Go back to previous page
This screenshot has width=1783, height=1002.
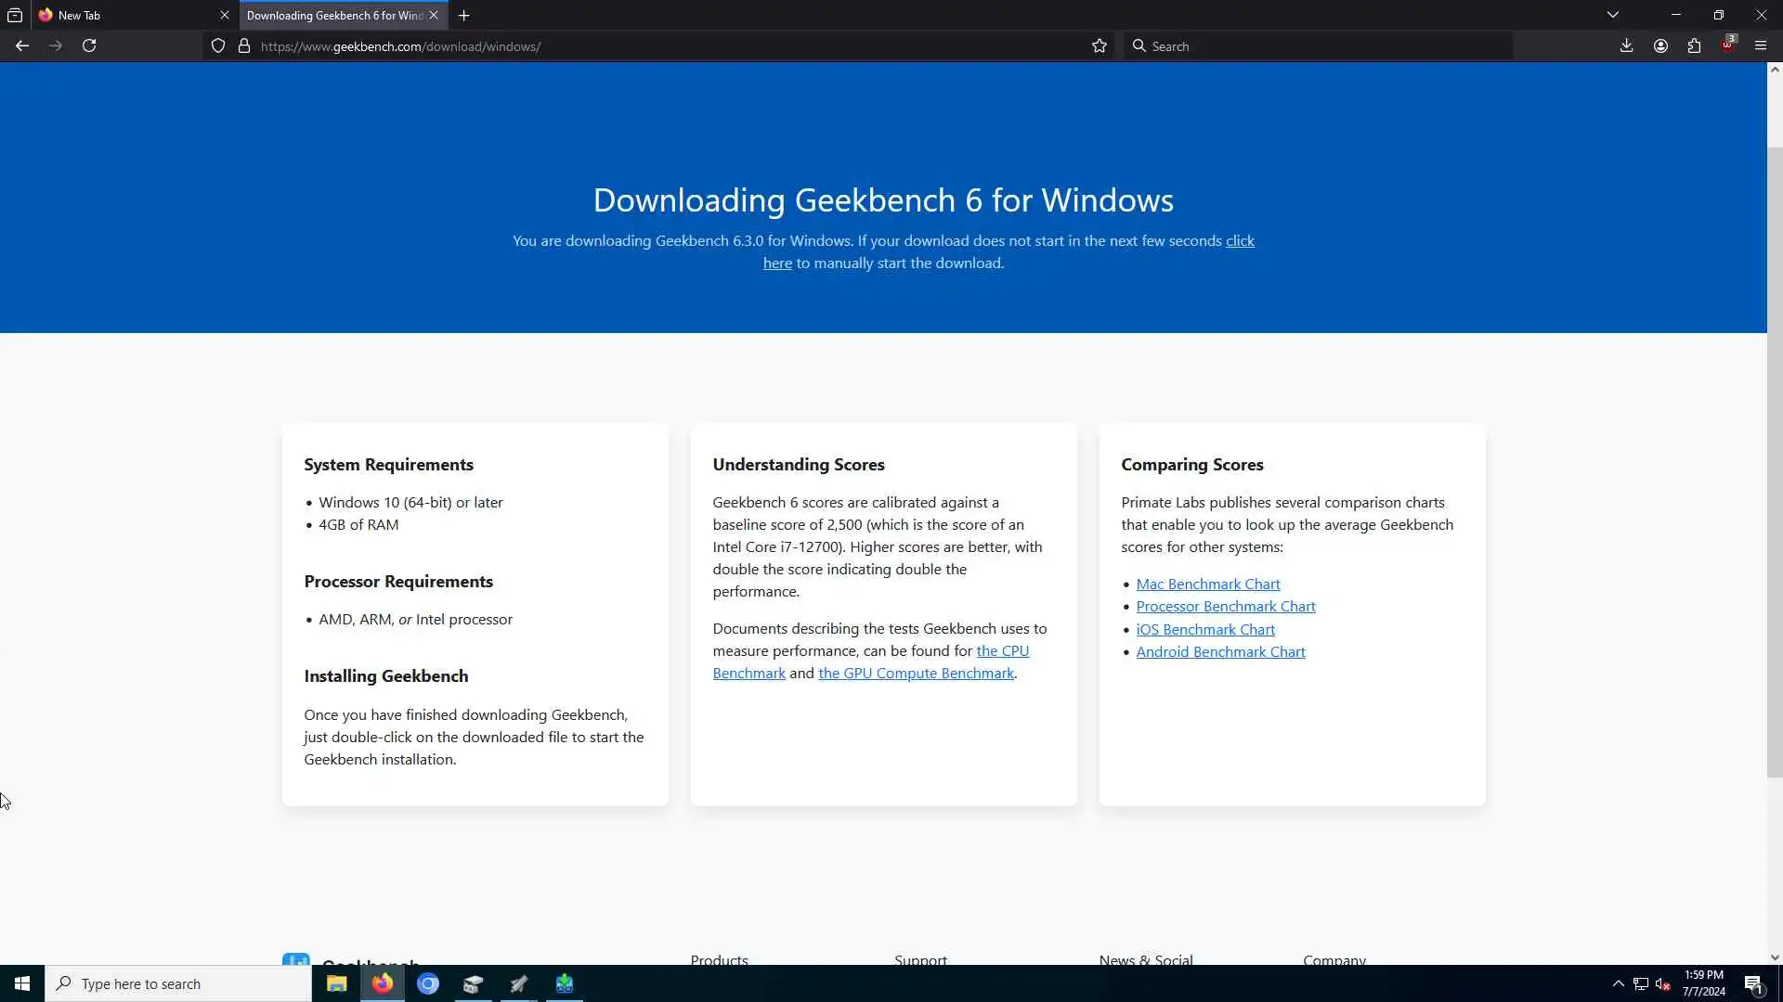tap(22, 45)
